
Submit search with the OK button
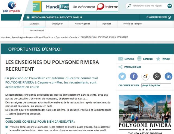click(170, 6)
